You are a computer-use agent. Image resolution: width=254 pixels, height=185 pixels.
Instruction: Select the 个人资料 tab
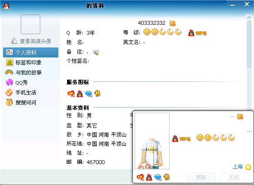[x=30, y=52]
